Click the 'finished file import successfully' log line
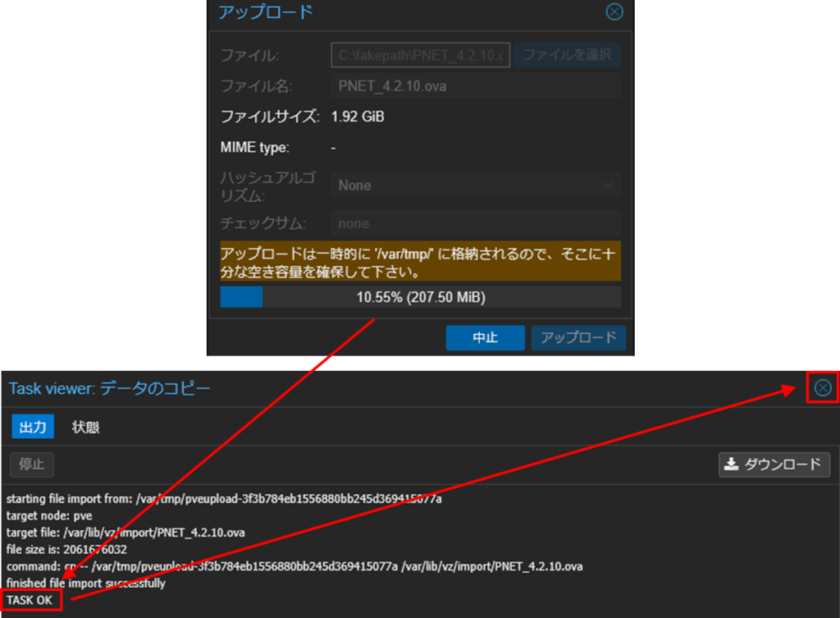This screenshot has height=618, width=840. [85, 584]
